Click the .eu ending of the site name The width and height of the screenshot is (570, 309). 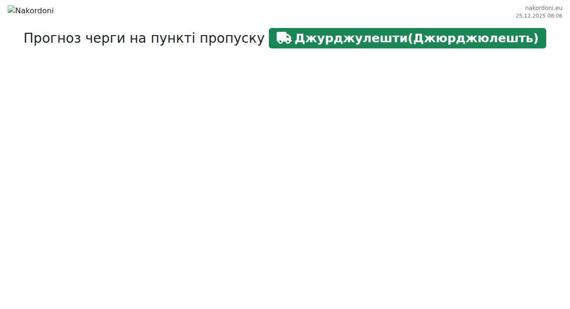pos(558,8)
